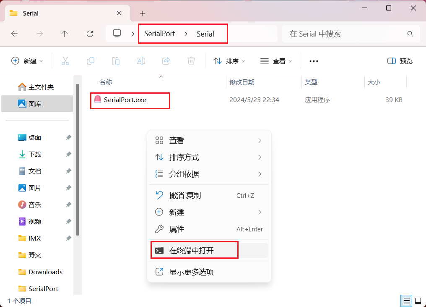The height and width of the screenshot is (307, 426).
Task: Toggle details list view in status bar
Action: 406,301
